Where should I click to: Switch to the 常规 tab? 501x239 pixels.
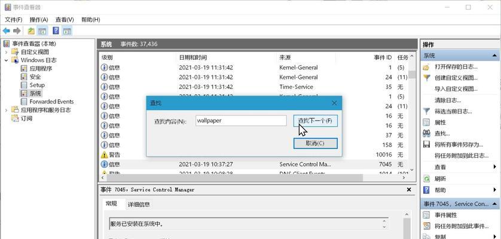(x=112, y=204)
